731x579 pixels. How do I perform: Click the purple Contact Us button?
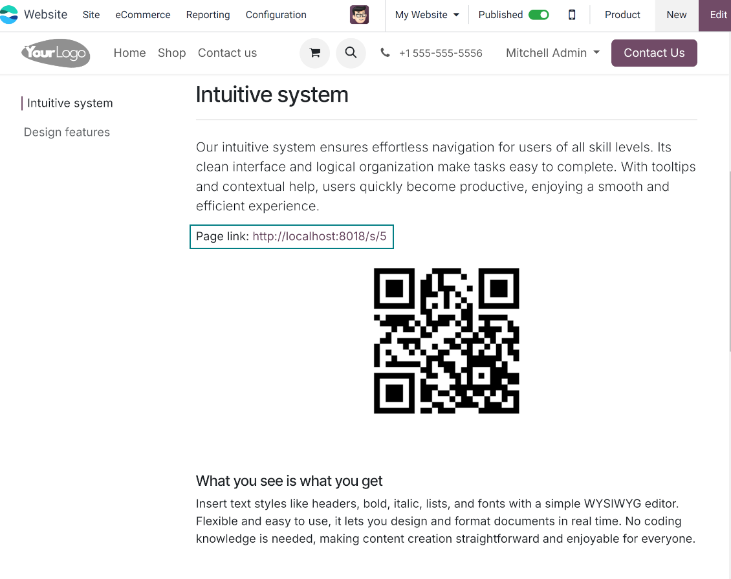tap(654, 53)
